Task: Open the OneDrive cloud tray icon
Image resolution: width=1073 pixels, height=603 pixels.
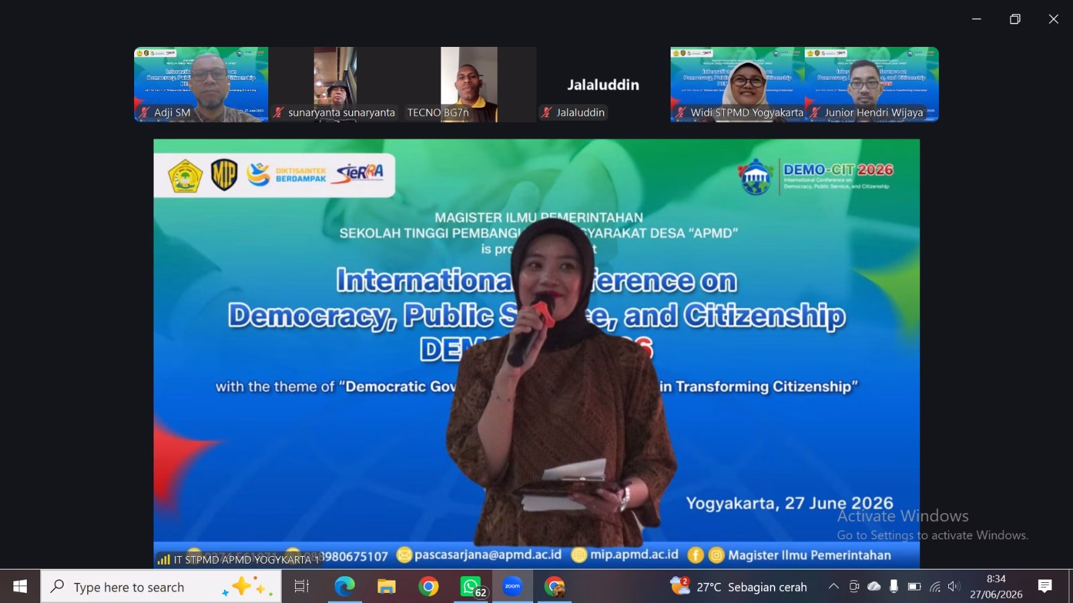Action: pos(874,587)
